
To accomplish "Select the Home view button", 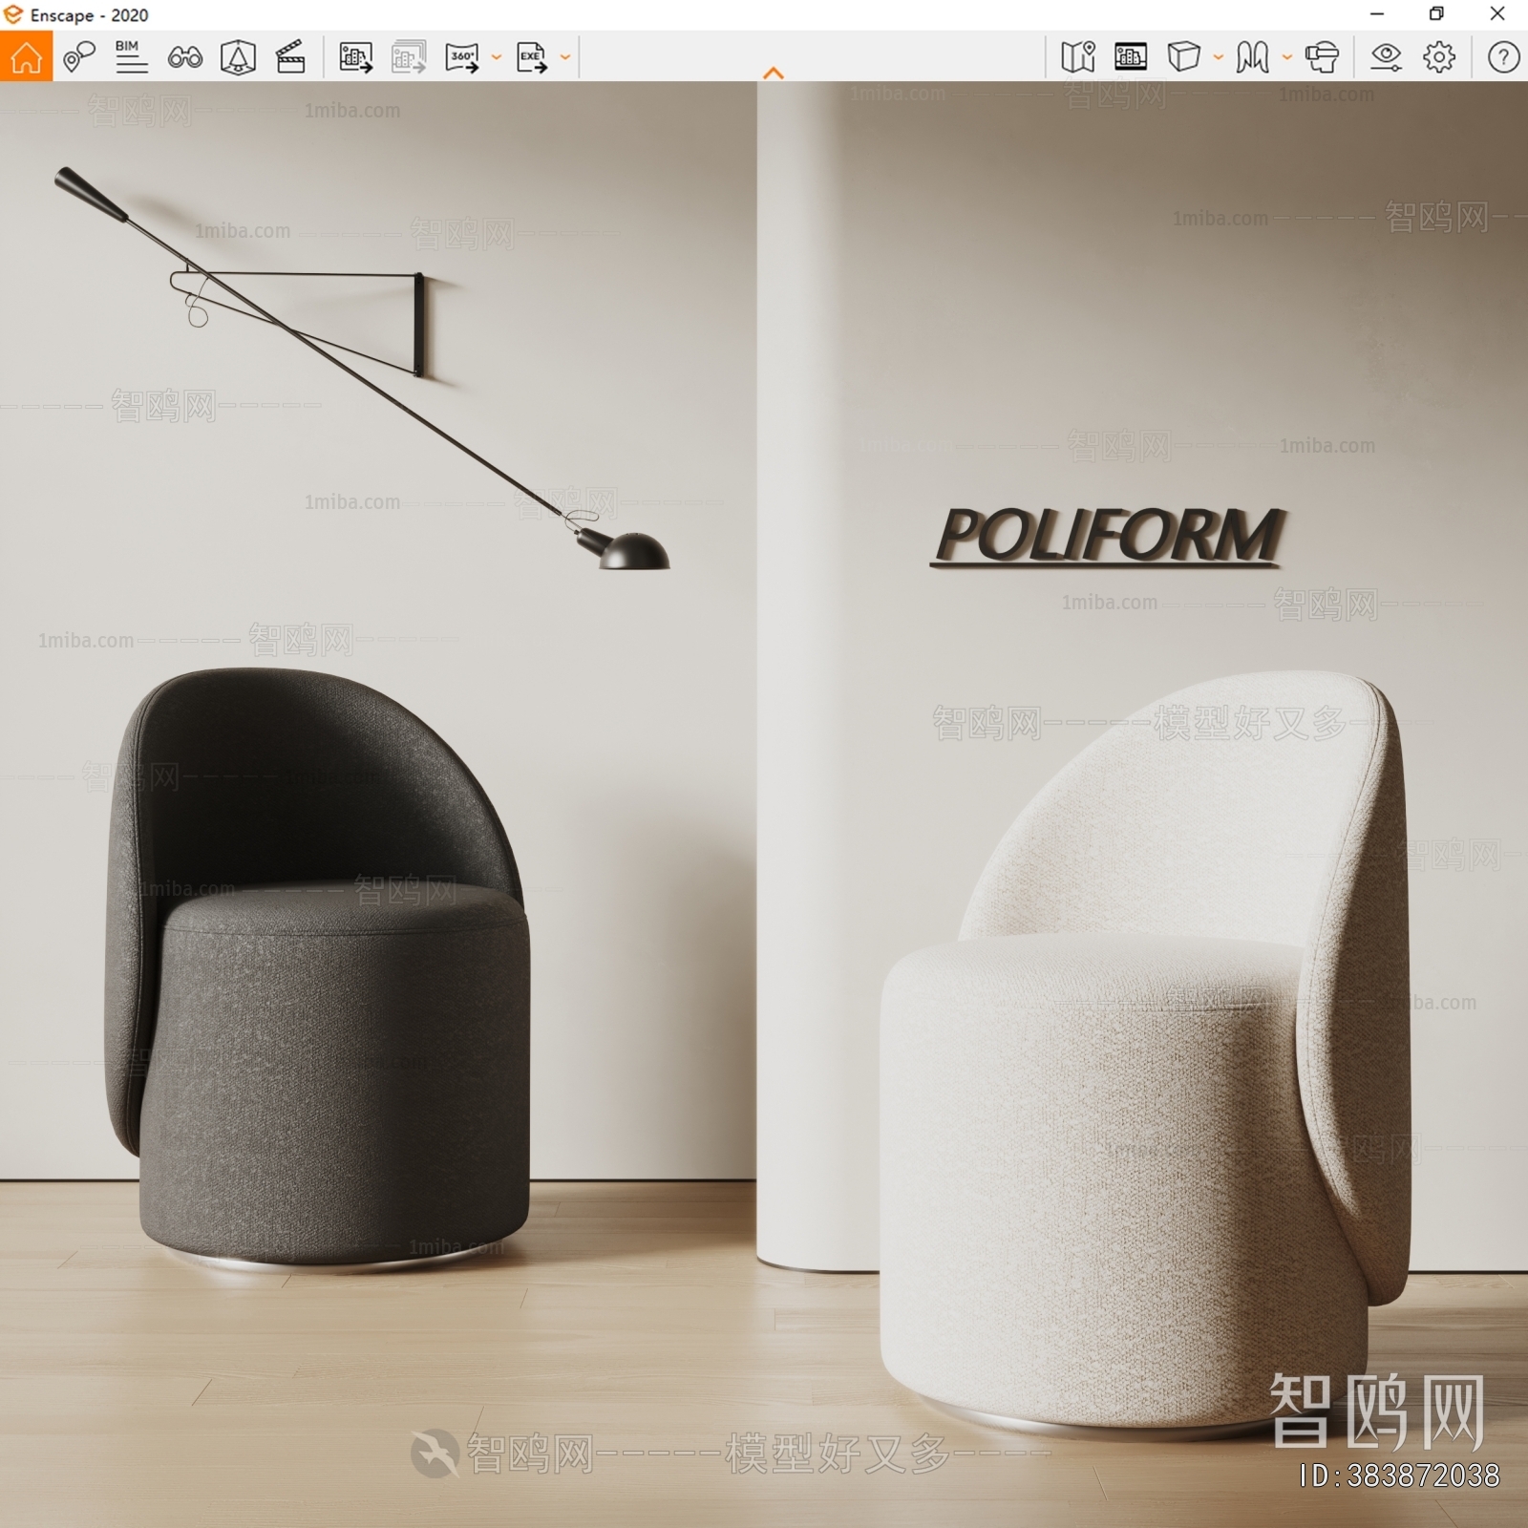I will (27, 59).
